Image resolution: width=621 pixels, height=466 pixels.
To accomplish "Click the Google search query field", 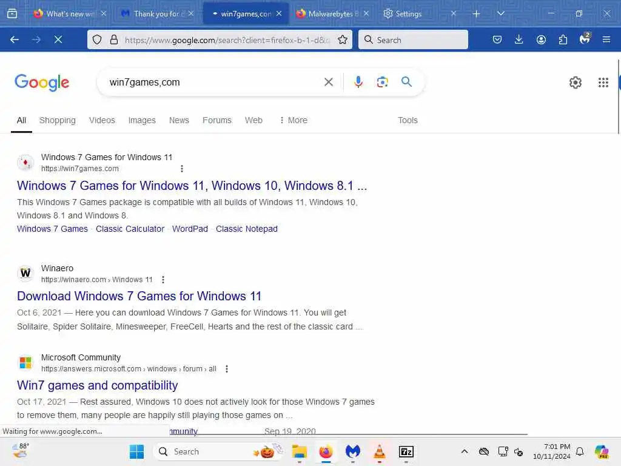I will click(x=214, y=82).
